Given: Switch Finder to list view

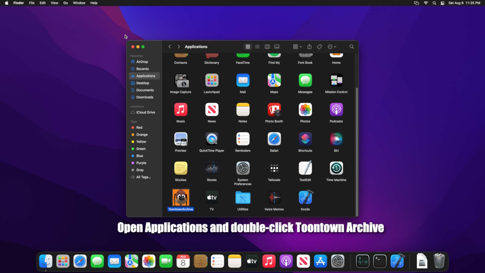Looking at the screenshot, I should click(257, 47).
